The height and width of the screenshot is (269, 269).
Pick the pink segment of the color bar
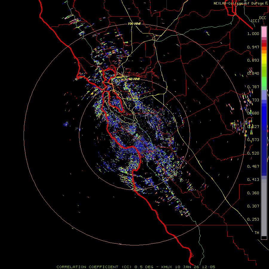pos(264,32)
